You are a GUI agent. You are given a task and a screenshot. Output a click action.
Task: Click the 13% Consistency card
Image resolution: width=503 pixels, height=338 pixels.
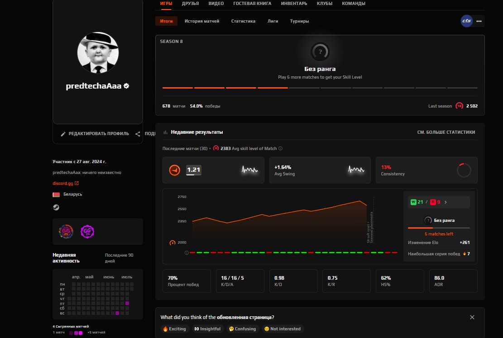point(426,170)
